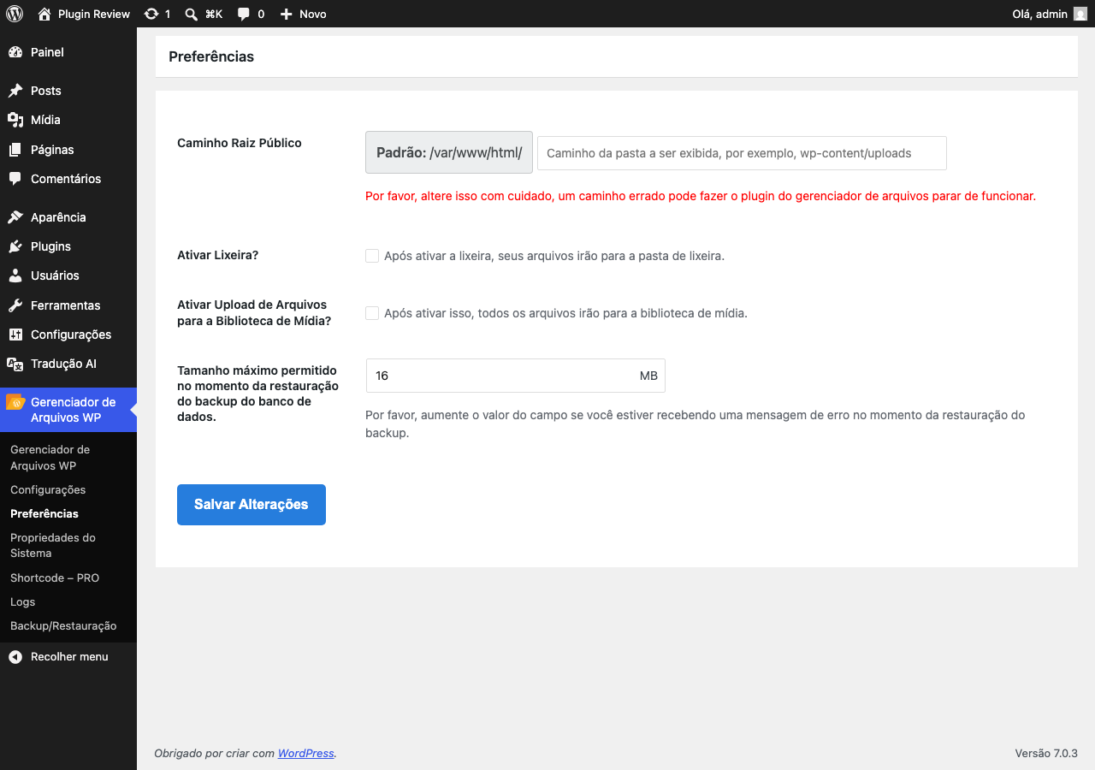
Task: Click the admin avatar picture
Action: (1080, 14)
